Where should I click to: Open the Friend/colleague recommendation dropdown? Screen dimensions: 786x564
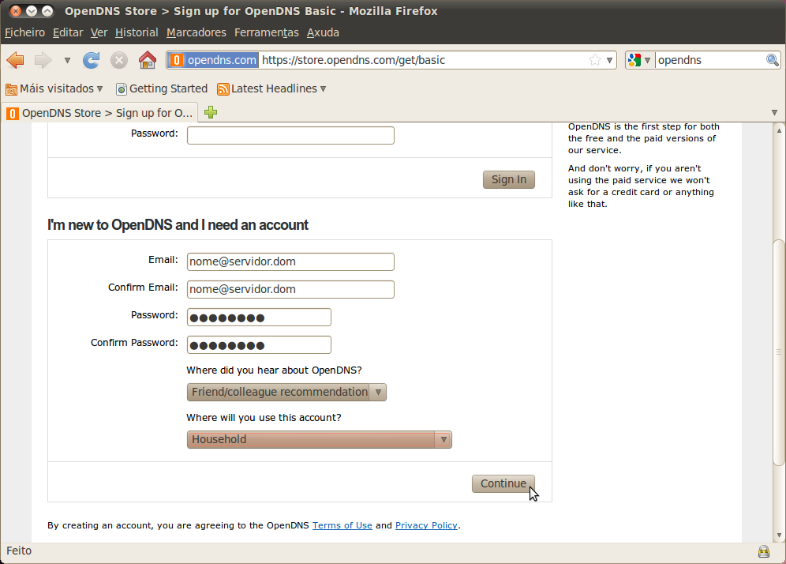coord(286,392)
